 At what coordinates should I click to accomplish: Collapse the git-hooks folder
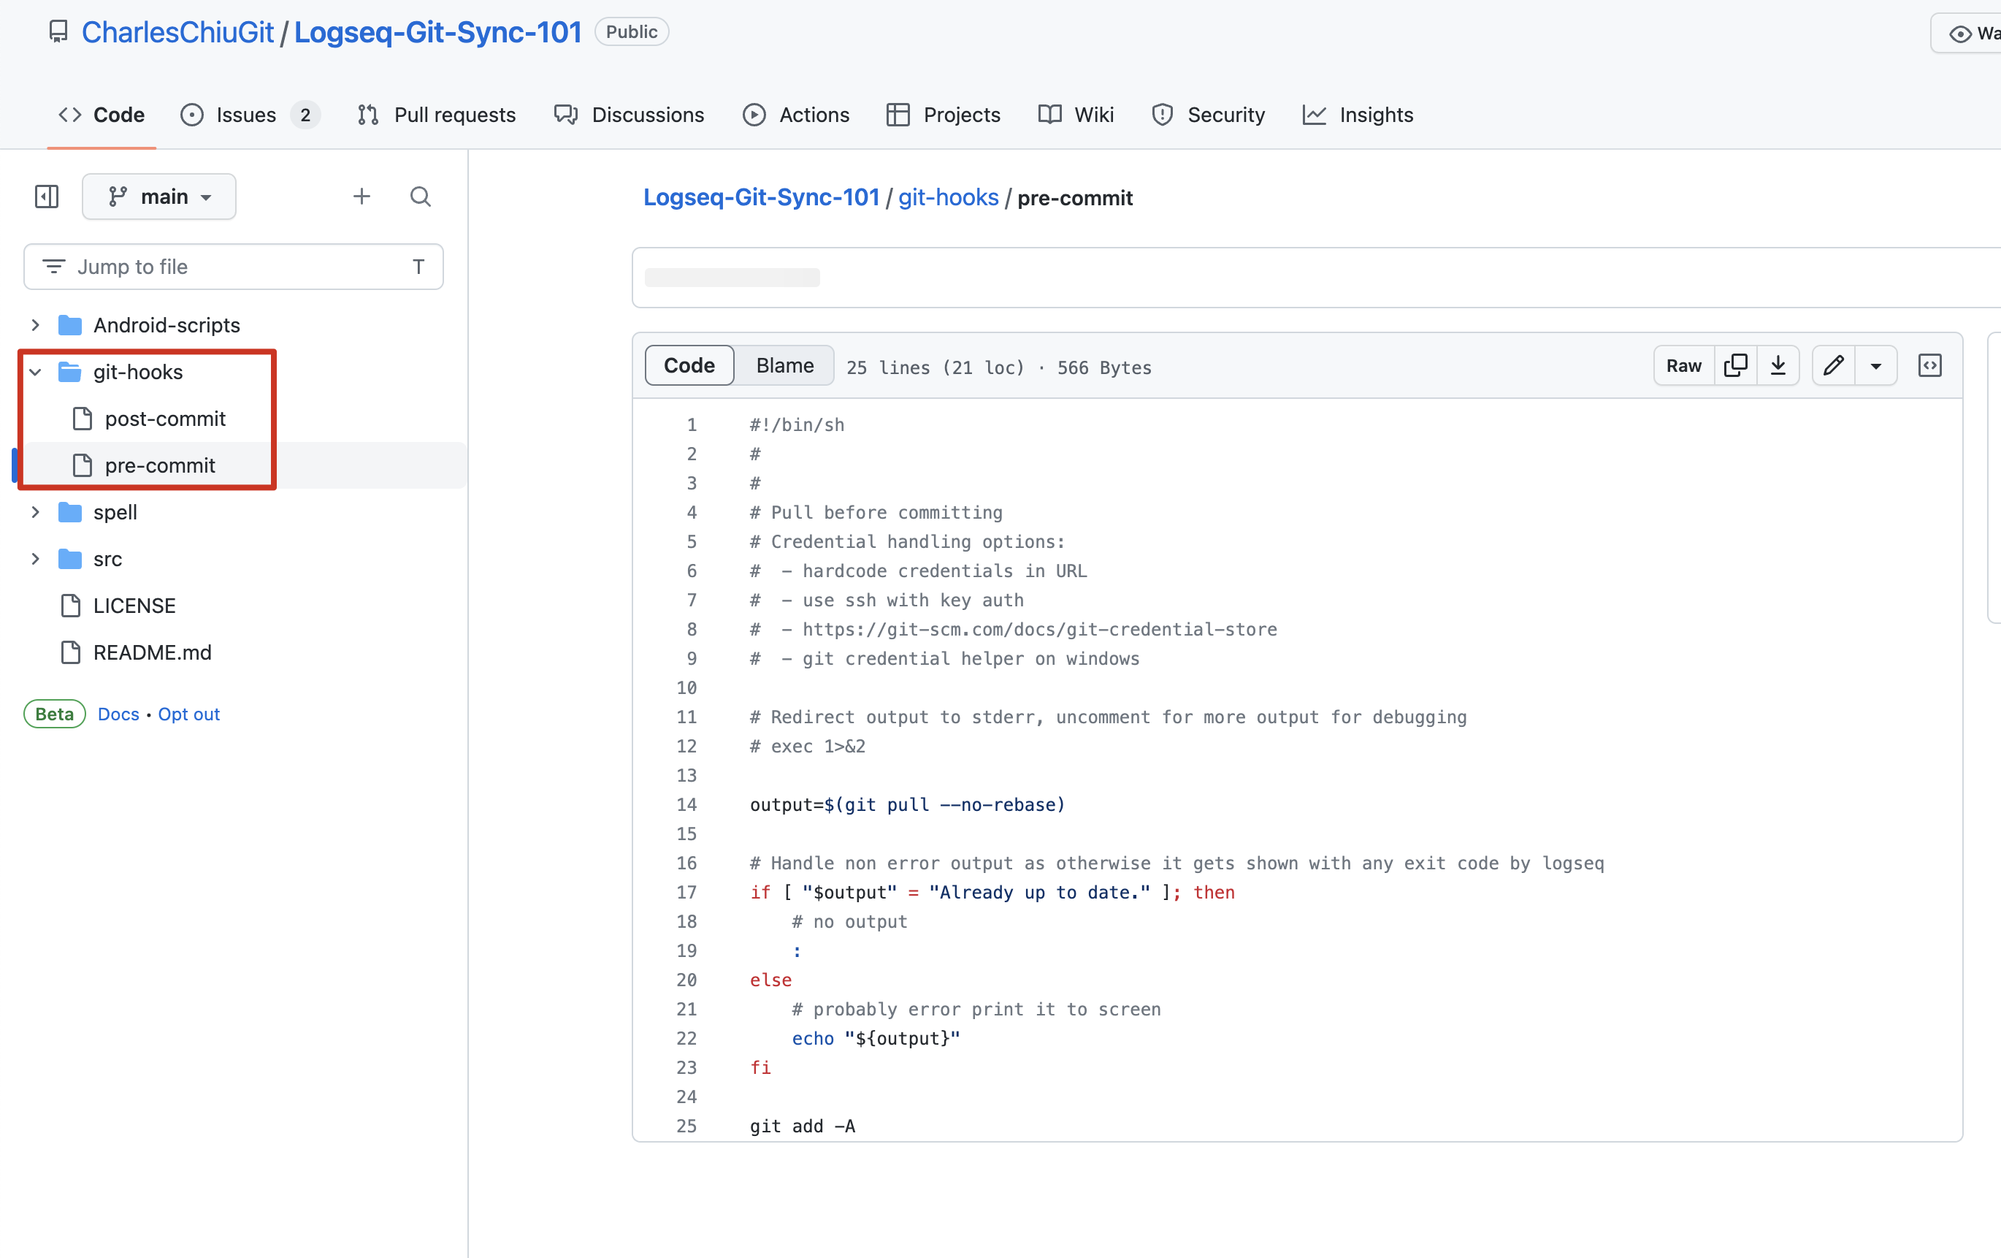34,372
